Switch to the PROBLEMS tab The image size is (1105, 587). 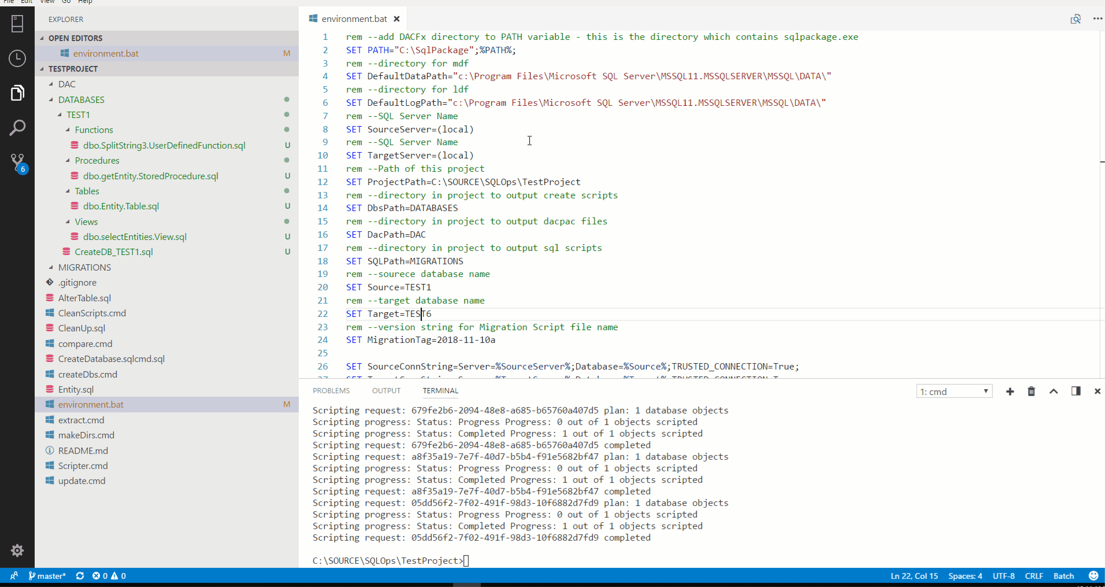click(x=331, y=391)
